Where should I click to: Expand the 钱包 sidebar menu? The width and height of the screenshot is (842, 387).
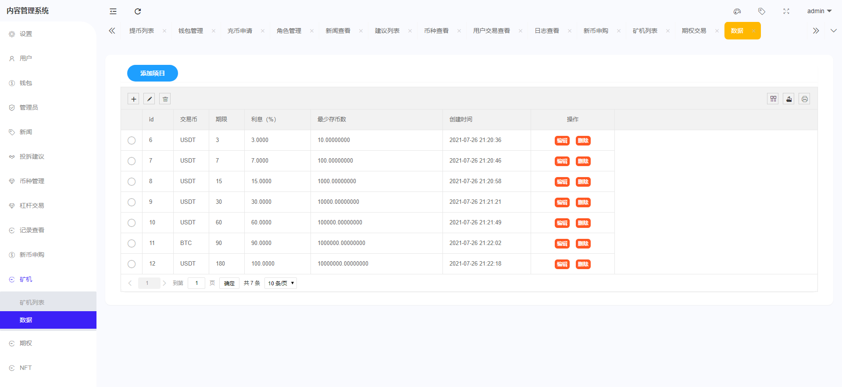click(26, 83)
